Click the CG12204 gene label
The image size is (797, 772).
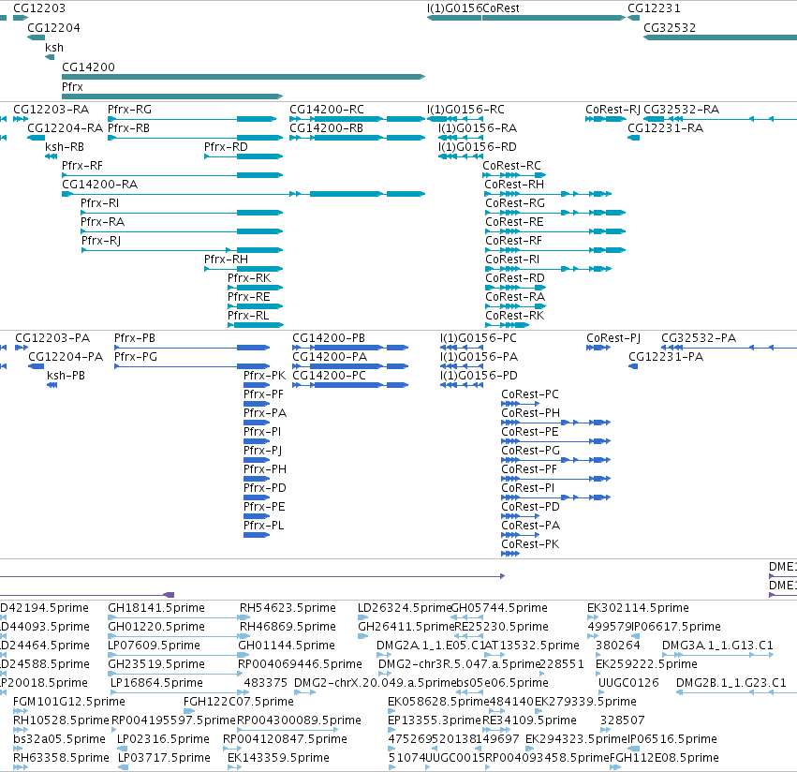[x=54, y=28]
